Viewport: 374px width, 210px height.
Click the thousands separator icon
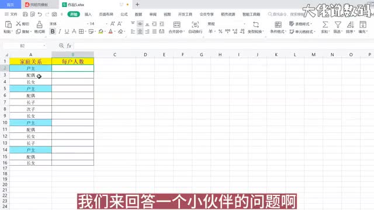tap(227, 32)
